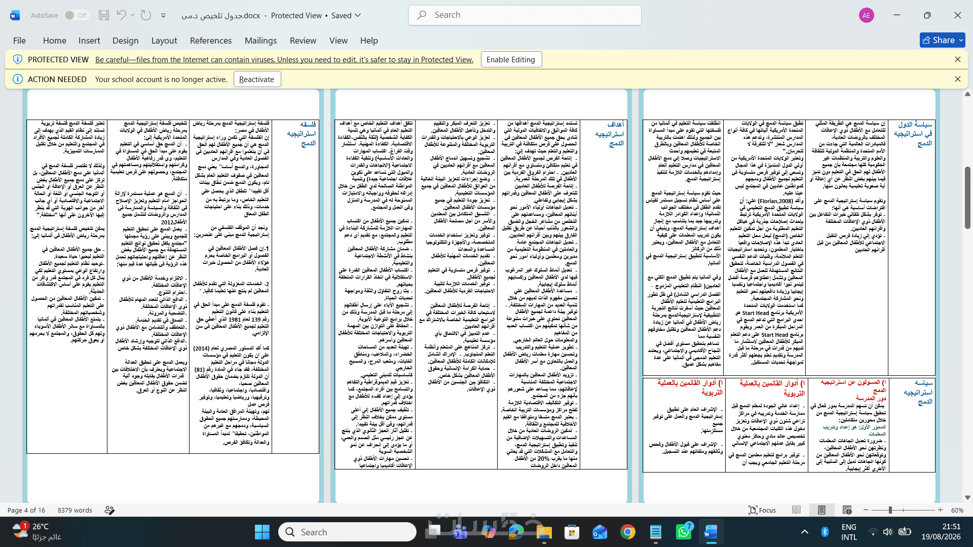Open the Mailings tab

tap(260, 41)
